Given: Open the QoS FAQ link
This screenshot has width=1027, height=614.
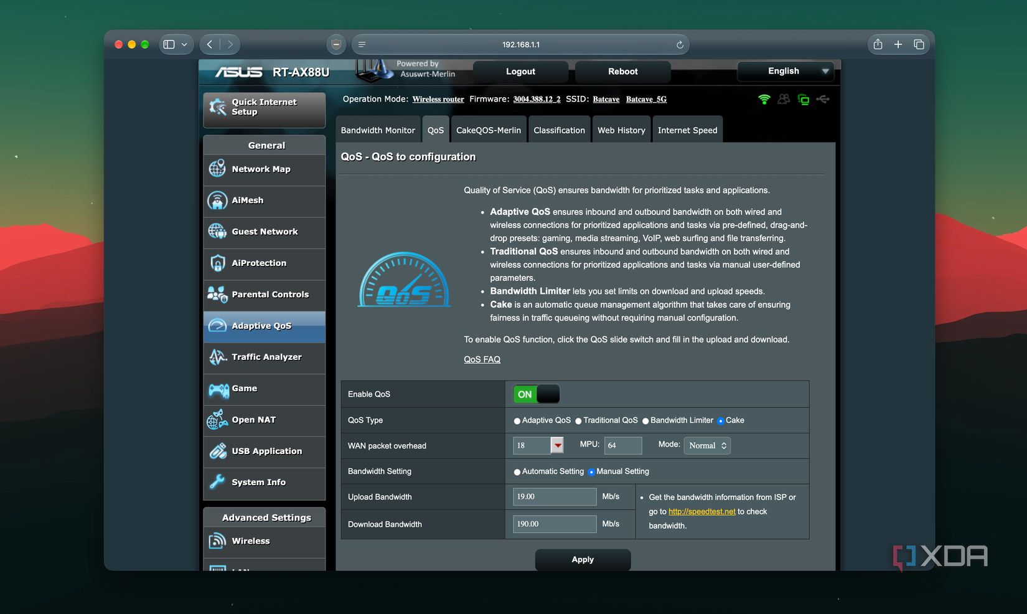Looking at the screenshot, I should pos(482,359).
